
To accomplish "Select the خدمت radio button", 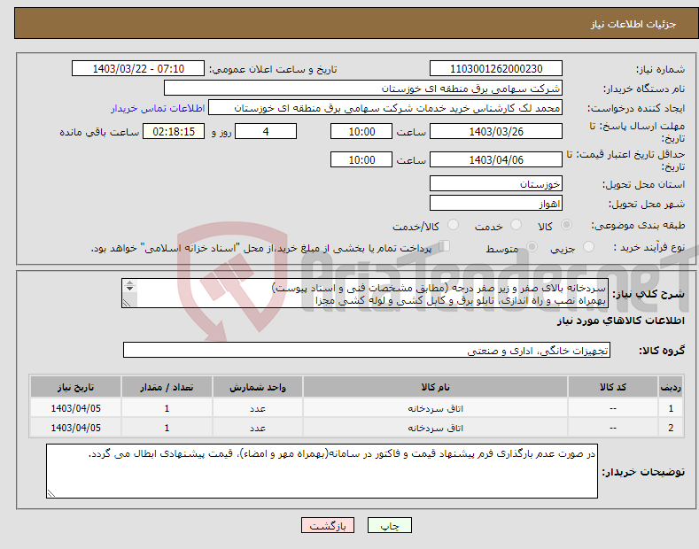I will pyautogui.click(x=516, y=225).
